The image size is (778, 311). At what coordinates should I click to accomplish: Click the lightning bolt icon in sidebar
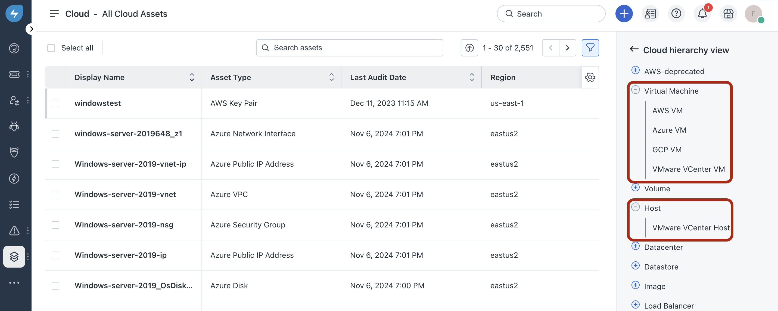(x=14, y=178)
